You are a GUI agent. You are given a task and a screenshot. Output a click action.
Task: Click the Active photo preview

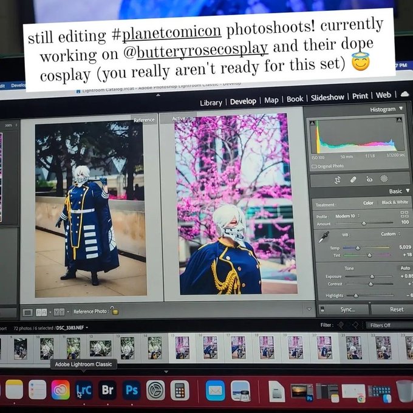(x=236, y=204)
